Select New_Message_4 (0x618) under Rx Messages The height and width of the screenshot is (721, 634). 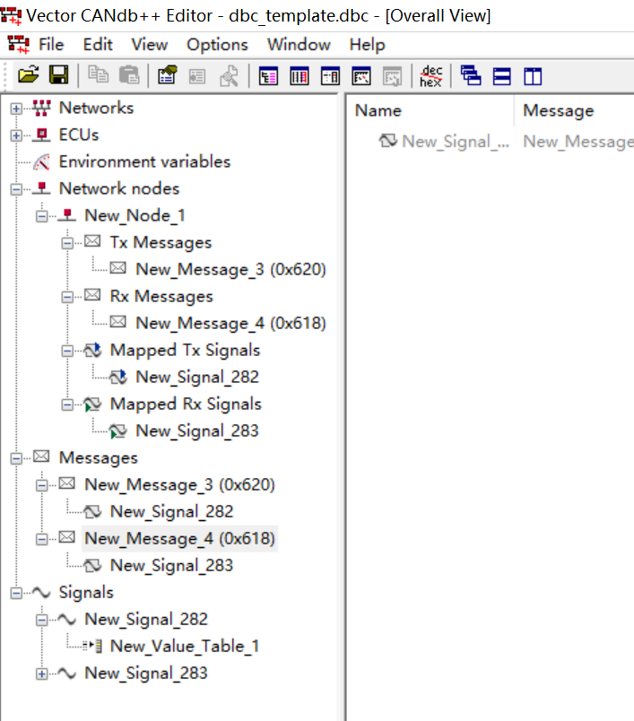coord(230,323)
